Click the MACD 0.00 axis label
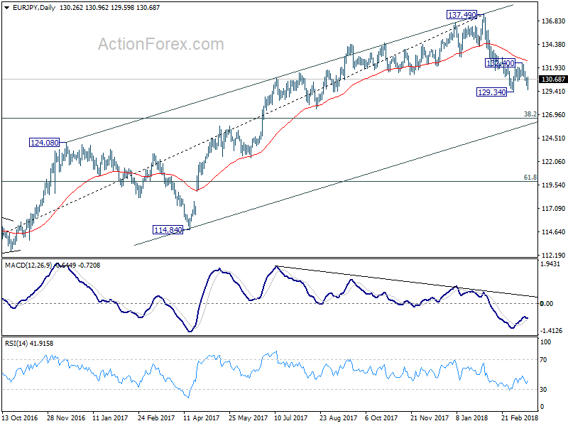Image resolution: width=568 pixels, height=426 pixels. click(546, 304)
